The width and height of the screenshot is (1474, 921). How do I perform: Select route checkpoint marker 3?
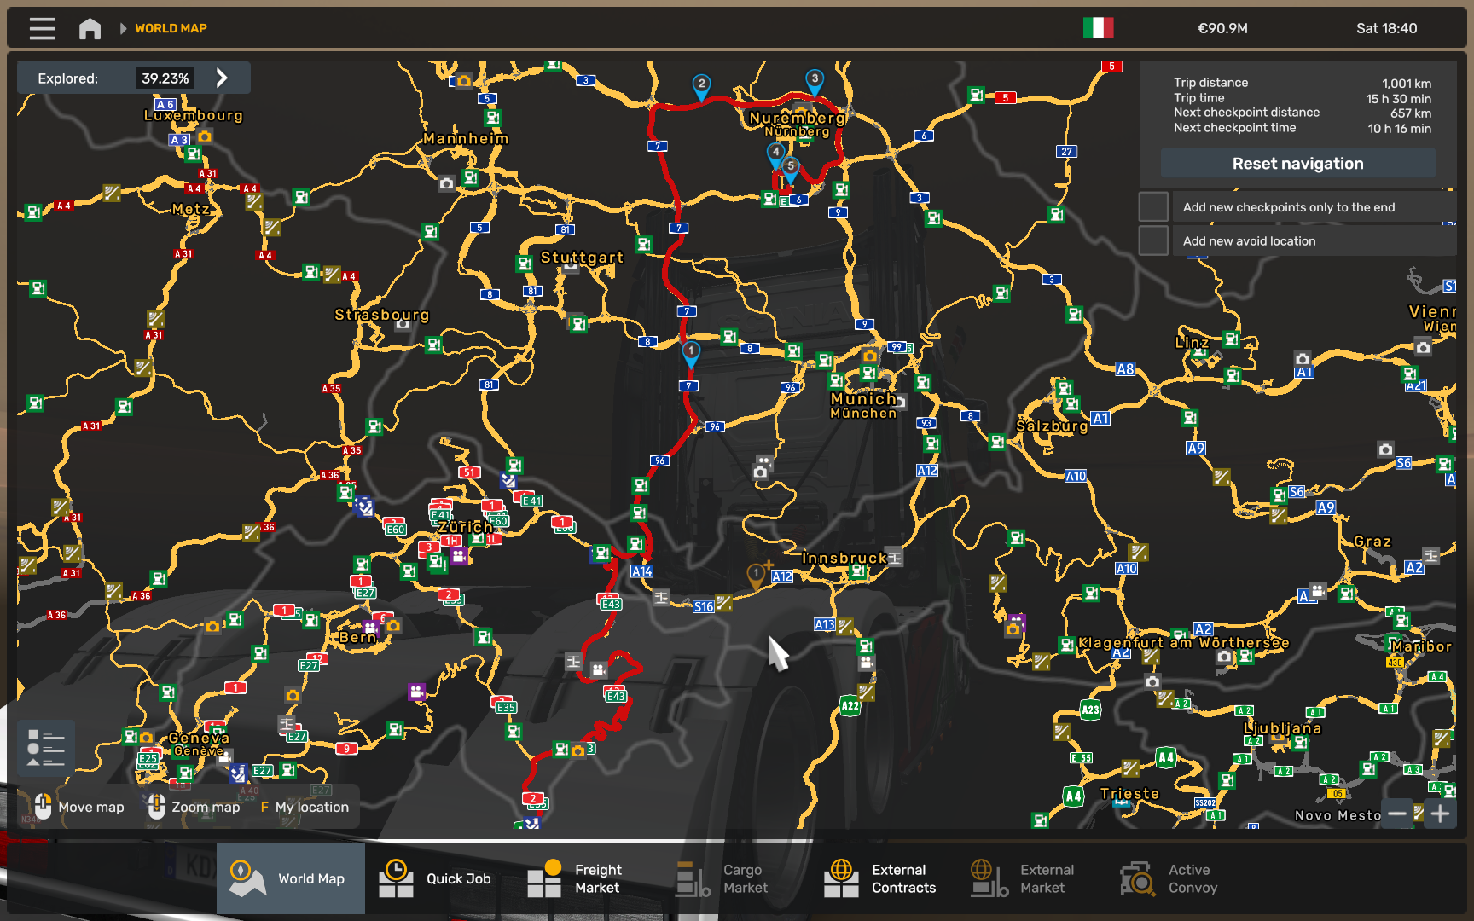coord(815,82)
